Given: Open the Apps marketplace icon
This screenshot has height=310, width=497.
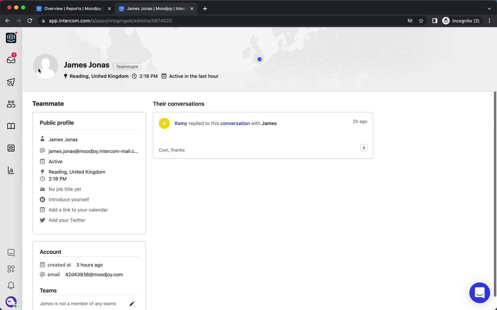Looking at the screenshot, I should (11, 269).
